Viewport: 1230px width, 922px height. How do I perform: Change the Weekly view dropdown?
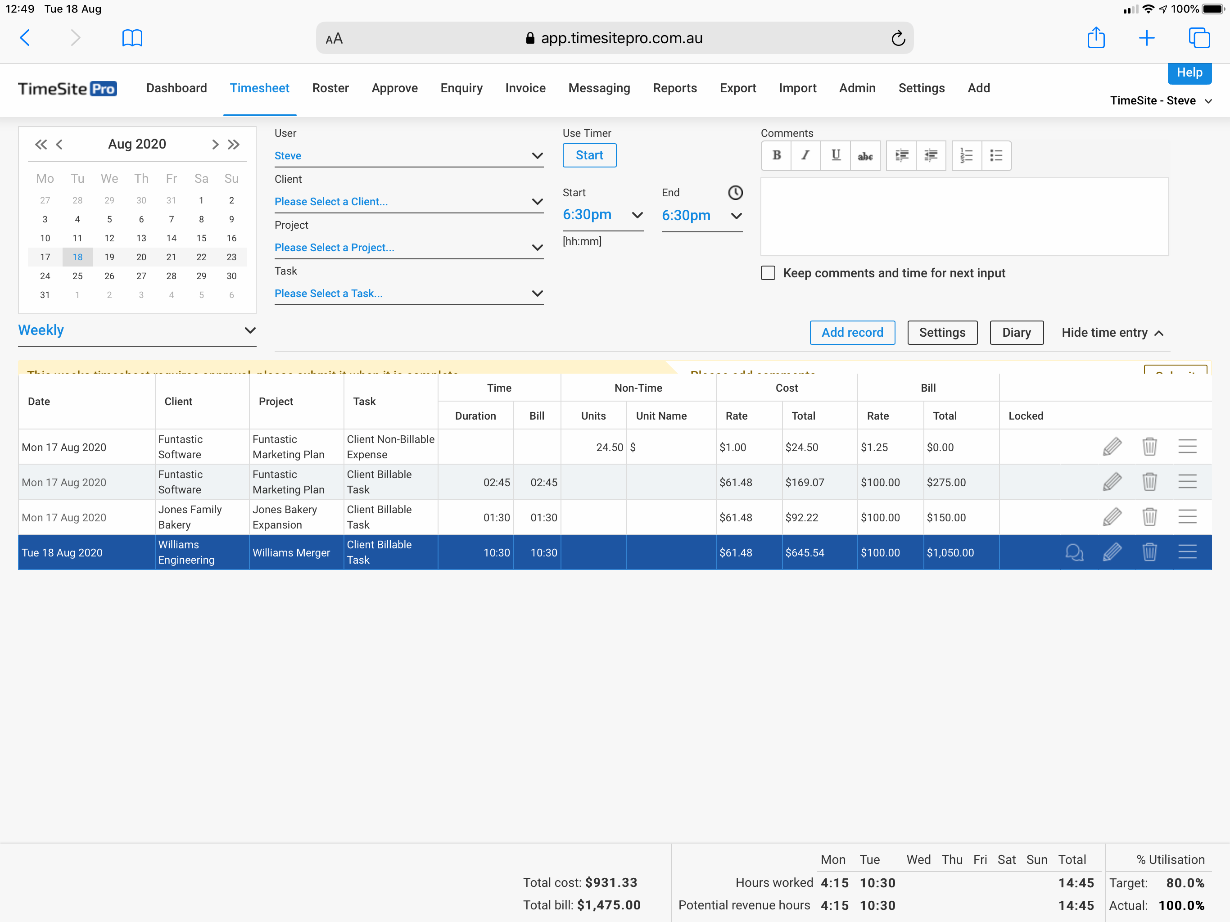tap(137, 330)
